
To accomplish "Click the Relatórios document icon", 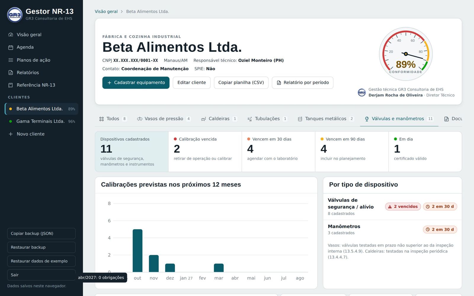I will tap(11, 73).
